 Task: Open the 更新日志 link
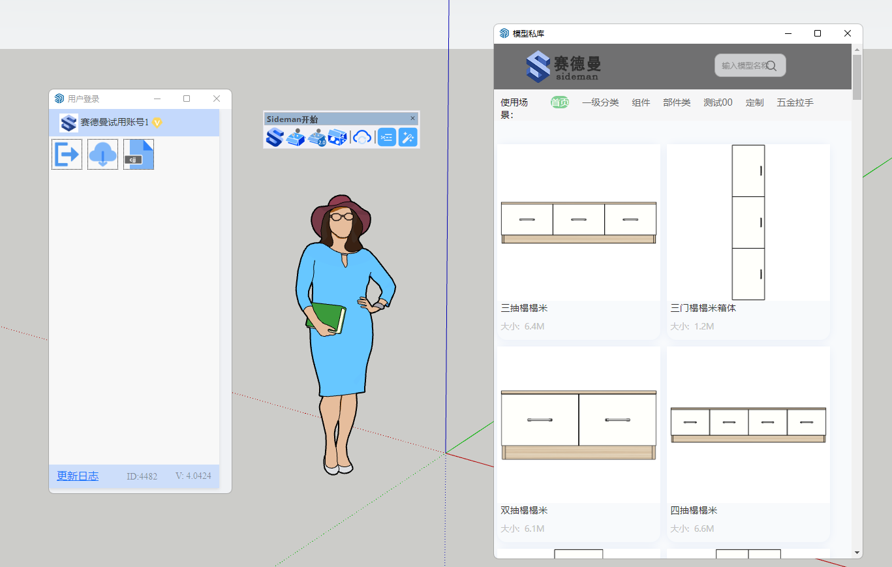point(78,476)
